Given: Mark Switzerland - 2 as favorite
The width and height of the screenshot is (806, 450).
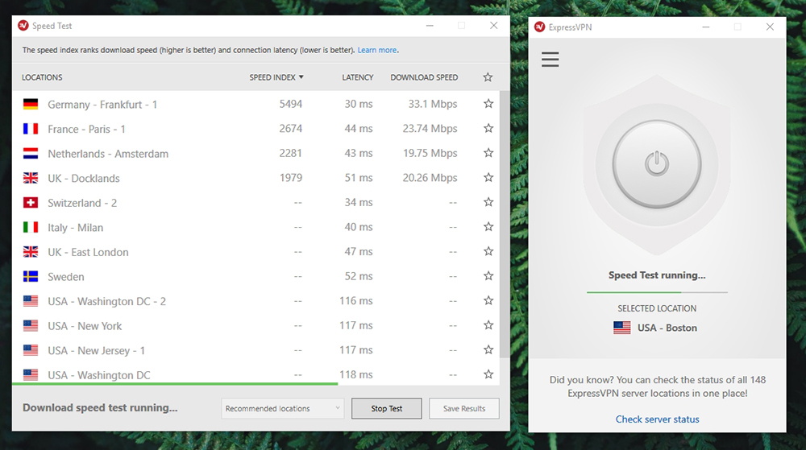Looking at the screenshot, I should [x=488, y=202].
